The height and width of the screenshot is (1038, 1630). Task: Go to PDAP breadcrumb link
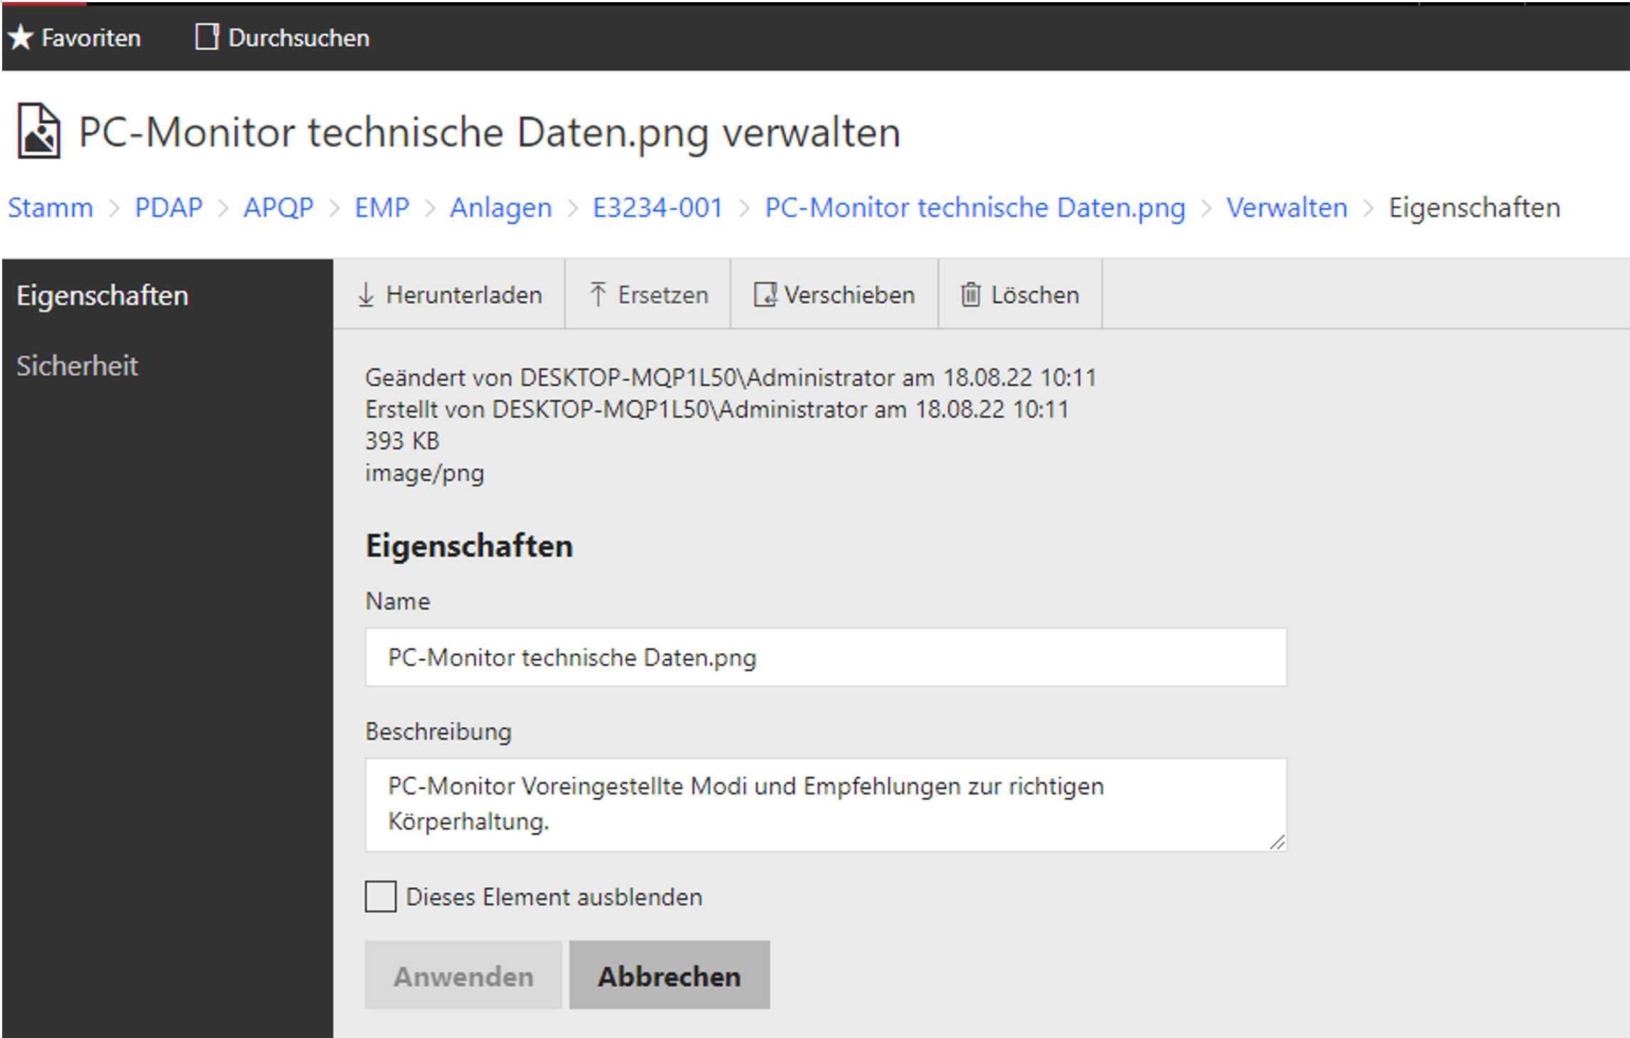[169, 208]
